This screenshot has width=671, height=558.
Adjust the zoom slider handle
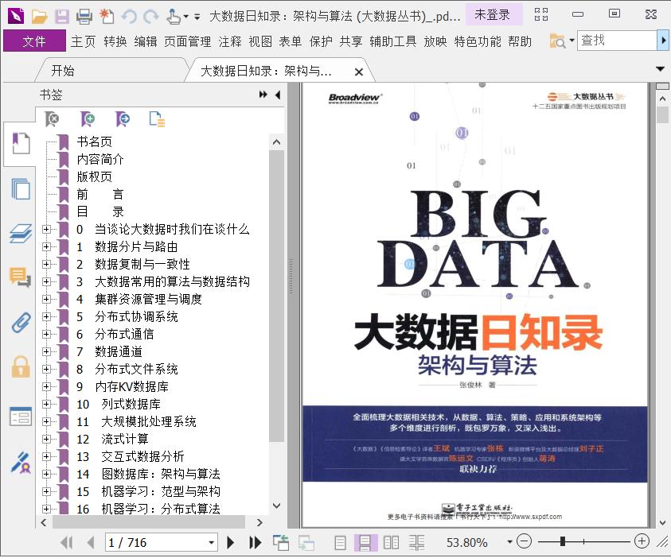562,542
